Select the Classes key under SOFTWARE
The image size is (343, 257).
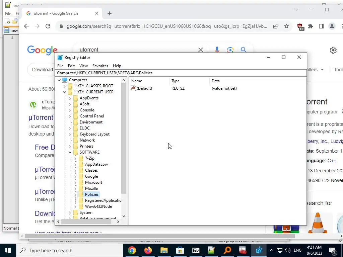(91, 170)
